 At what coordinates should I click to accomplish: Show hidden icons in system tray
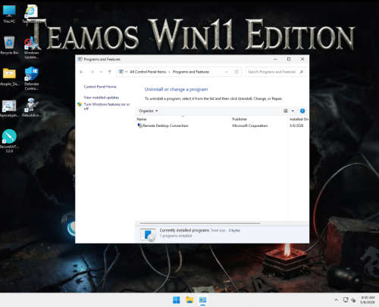pos(336,300)
